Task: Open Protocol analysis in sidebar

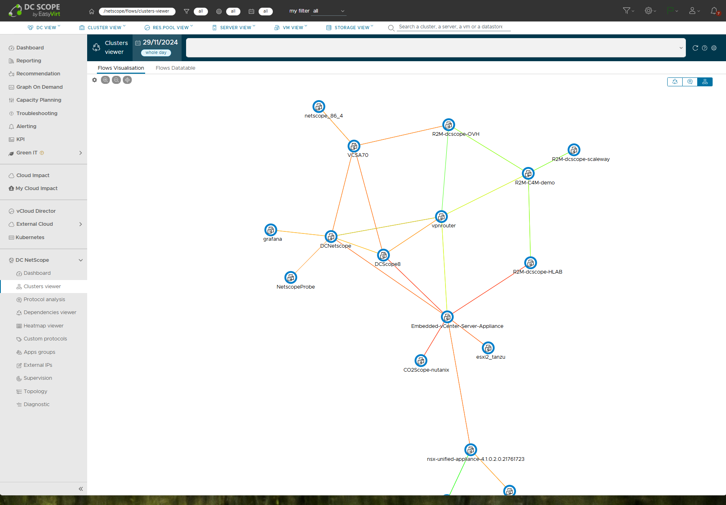Action: (44, 300)
